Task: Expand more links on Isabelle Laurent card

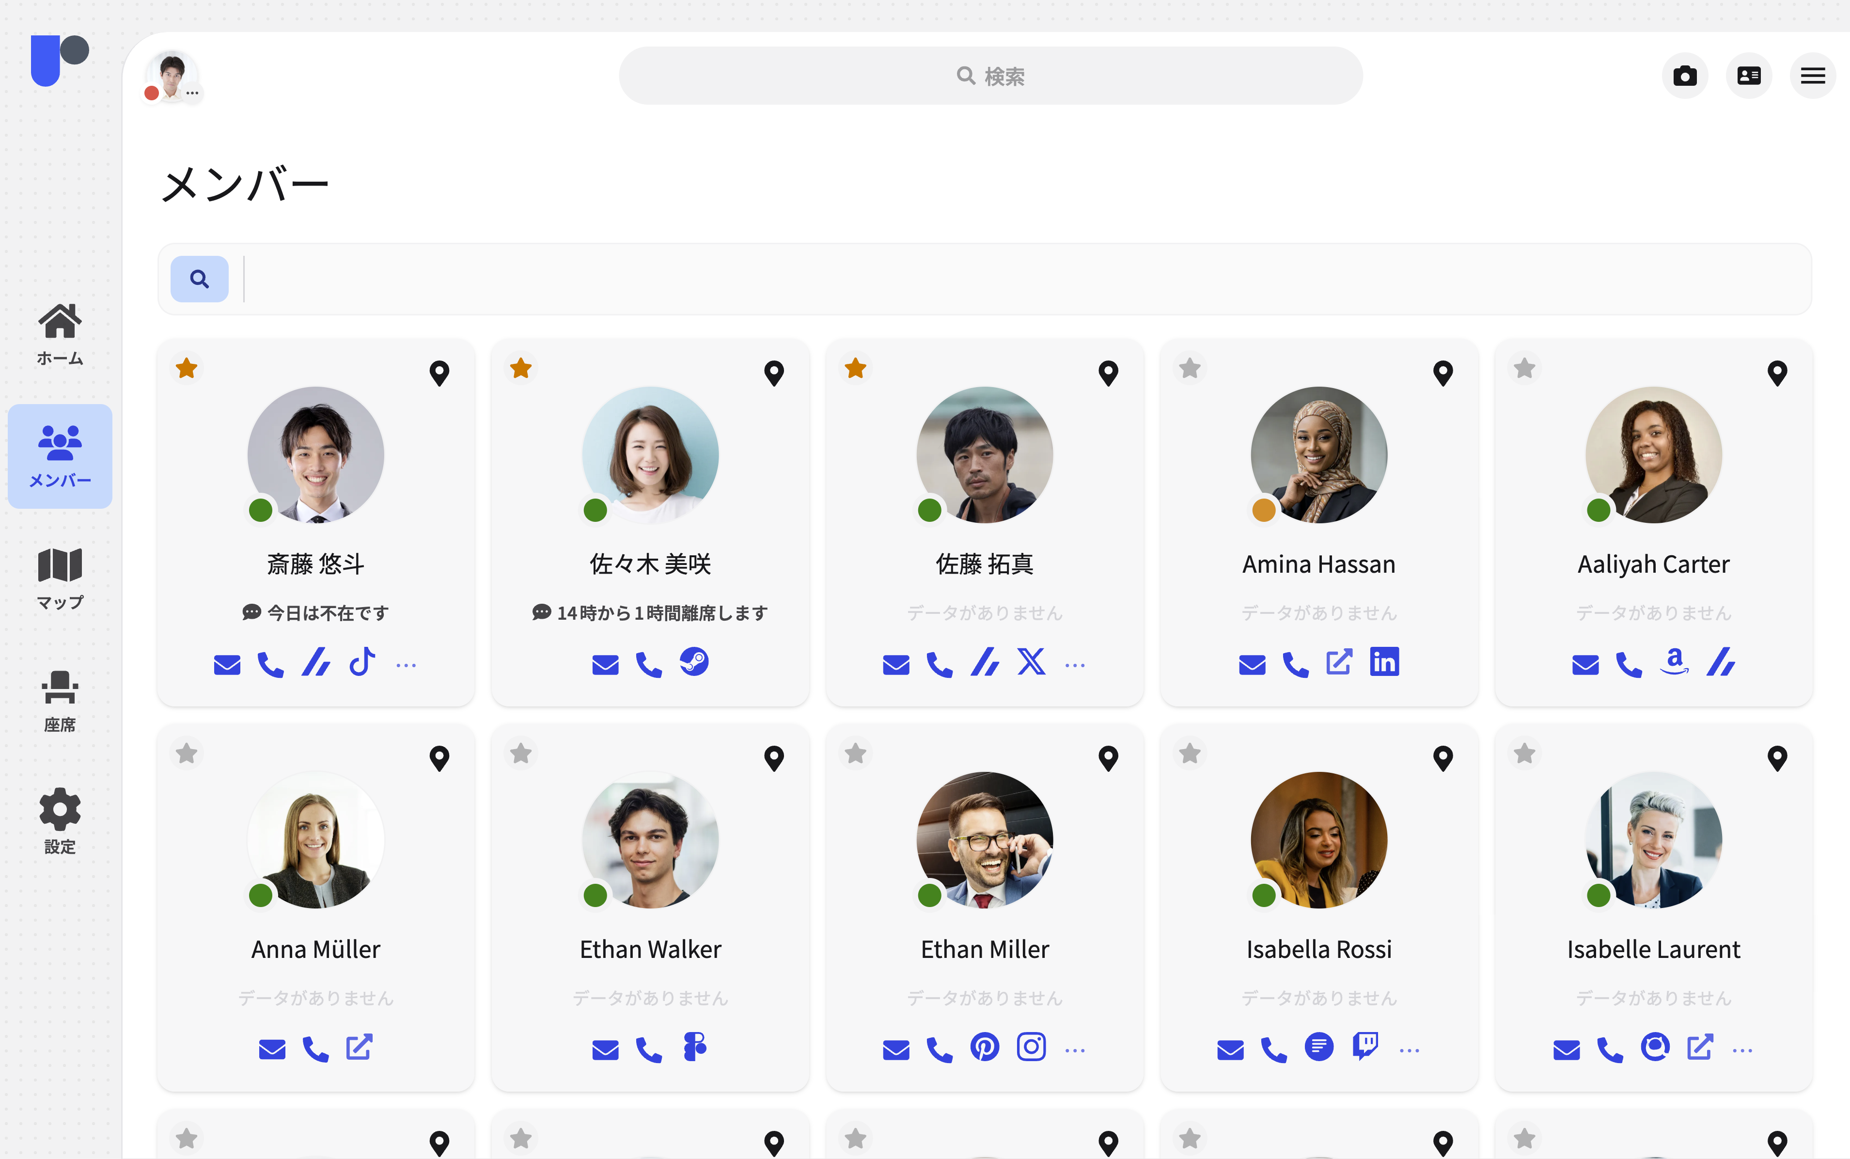Action: (x=1742, y=1050)
